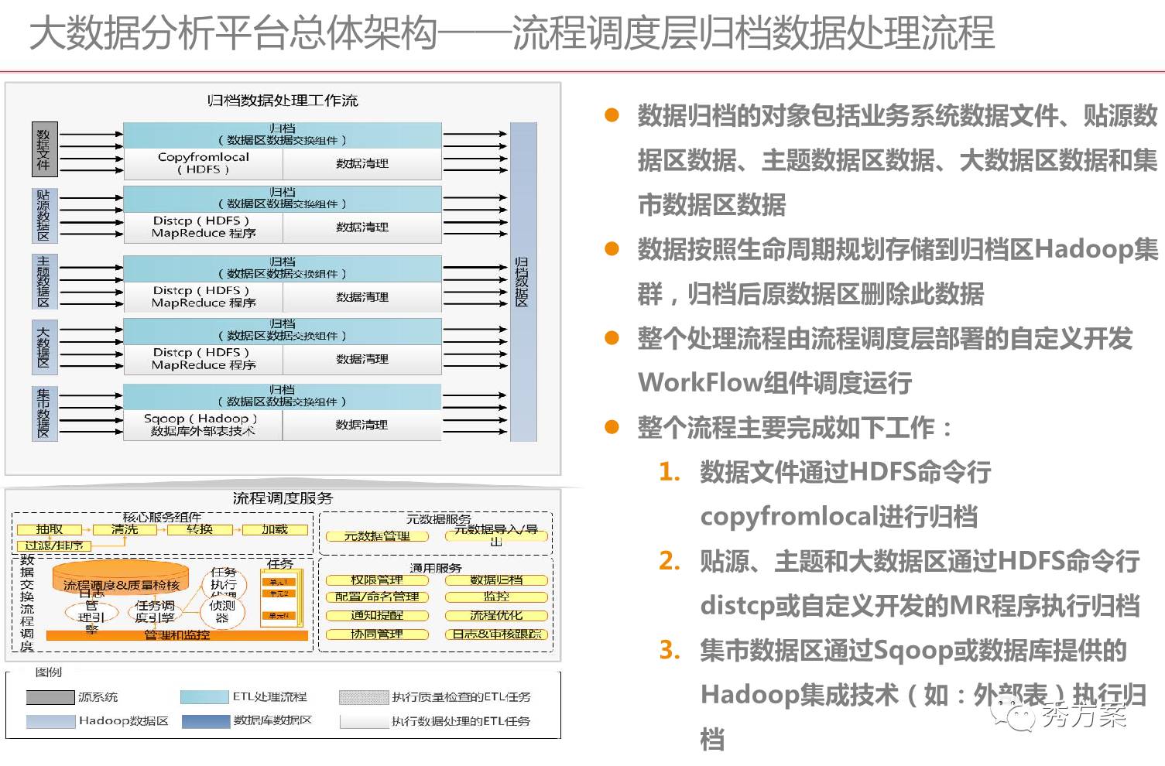This screenshot has height=766, width=1165.
Task: Click the 集市数据区 source box
Action: (x=43, y=413)
